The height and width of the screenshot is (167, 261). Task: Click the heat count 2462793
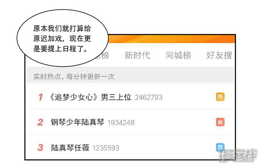coord(149,97)
